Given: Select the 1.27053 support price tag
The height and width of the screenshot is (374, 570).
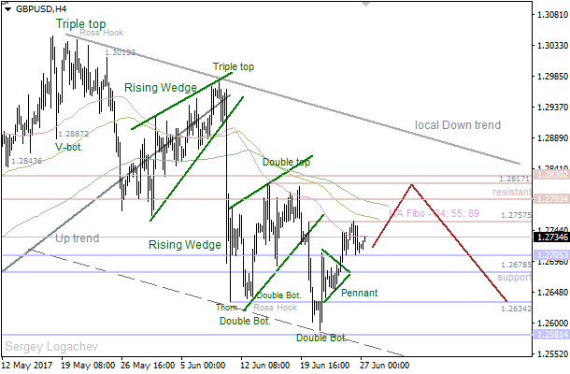Looking at the screenshot, I should point(550,255).
